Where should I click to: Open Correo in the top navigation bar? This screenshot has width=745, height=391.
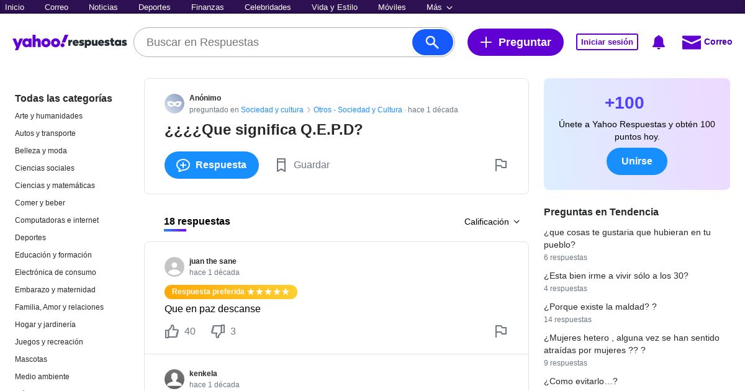pyautogui.click(x=56, y=7)
